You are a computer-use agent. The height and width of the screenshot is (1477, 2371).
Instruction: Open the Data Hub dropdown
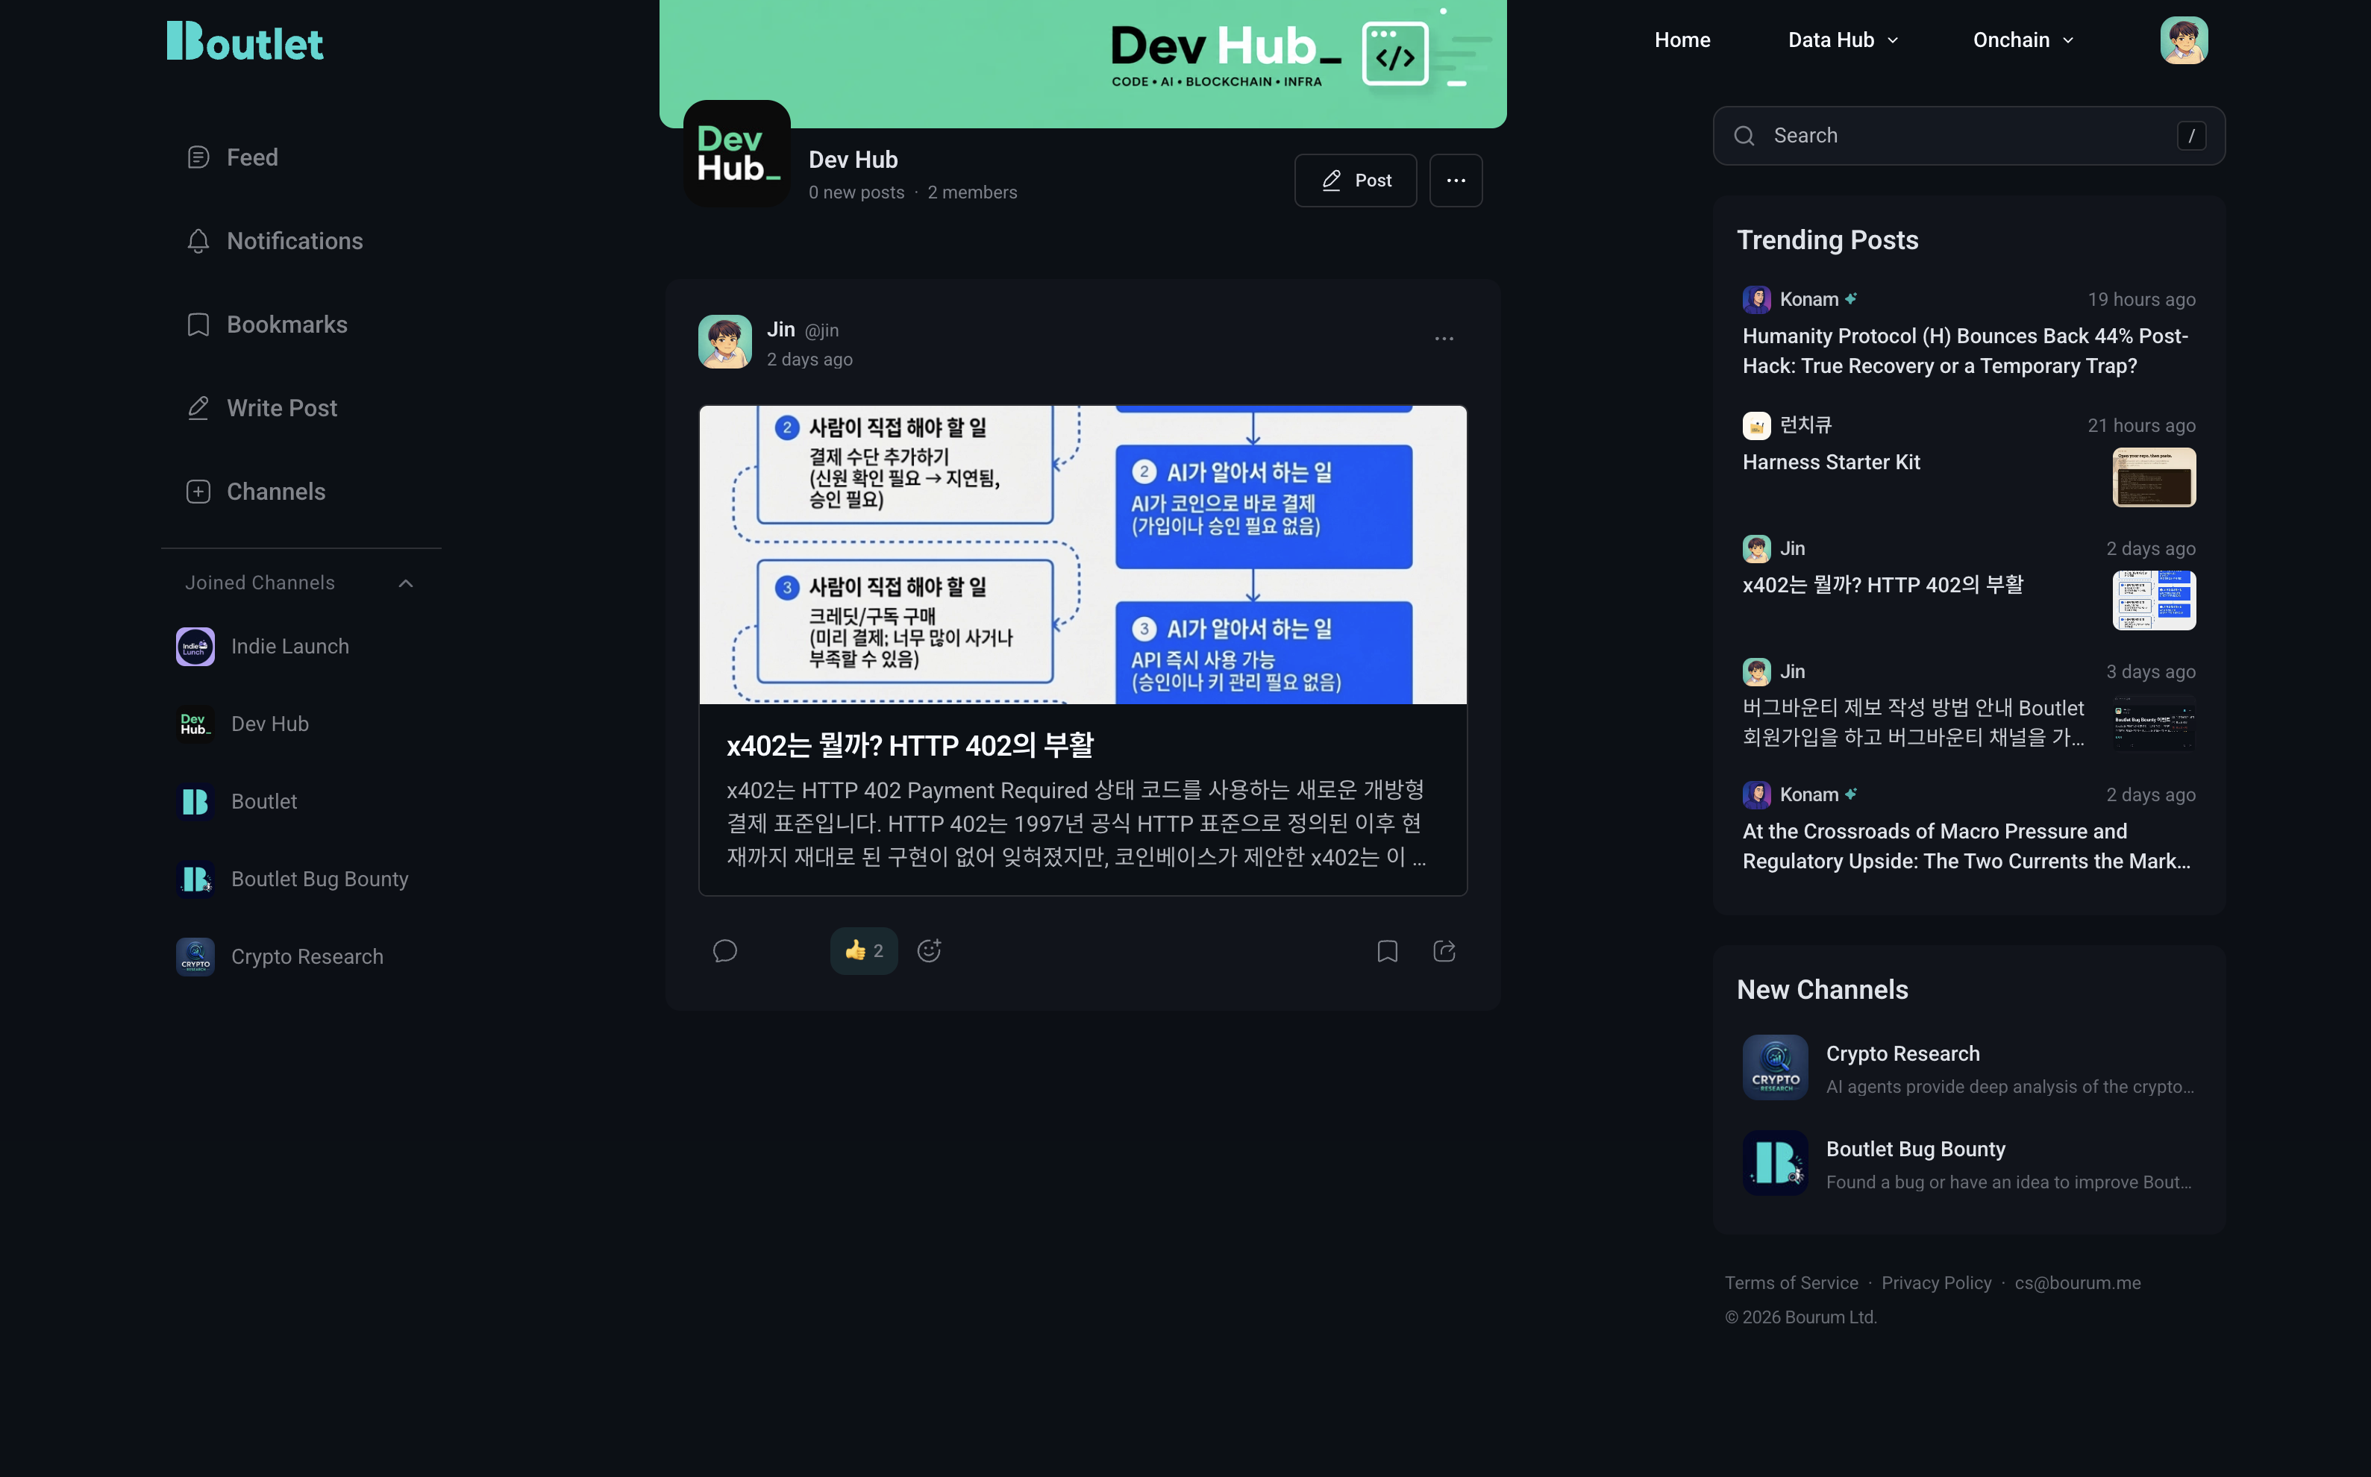(x=1843, y=40)
